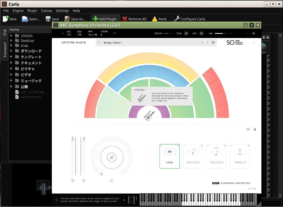Screen dimensions: 283x207
Task: Expand the Desktop folder in the tree
Action: tap(11, 41)
